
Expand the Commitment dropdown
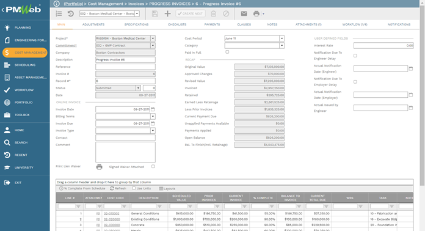tap(153, 46)
